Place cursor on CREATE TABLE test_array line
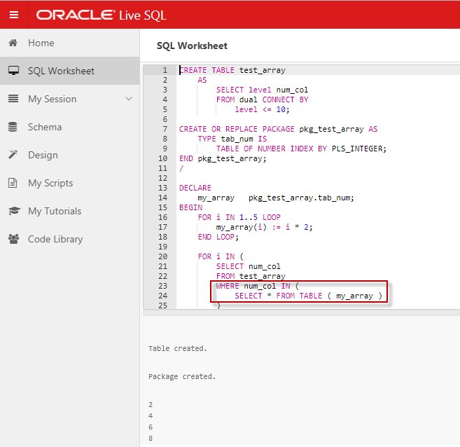This screenshot has width=460, height=447. coord(232,71)
